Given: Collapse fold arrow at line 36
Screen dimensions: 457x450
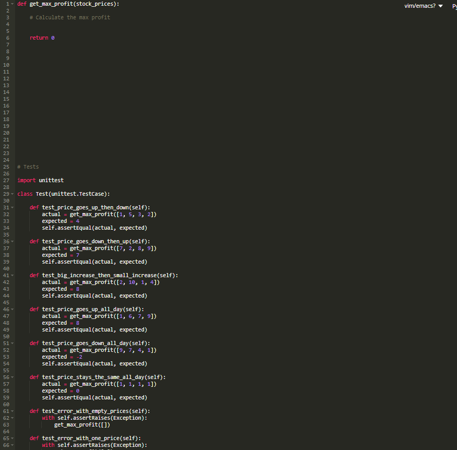Looking at the screenshot, I should (12, 242).
